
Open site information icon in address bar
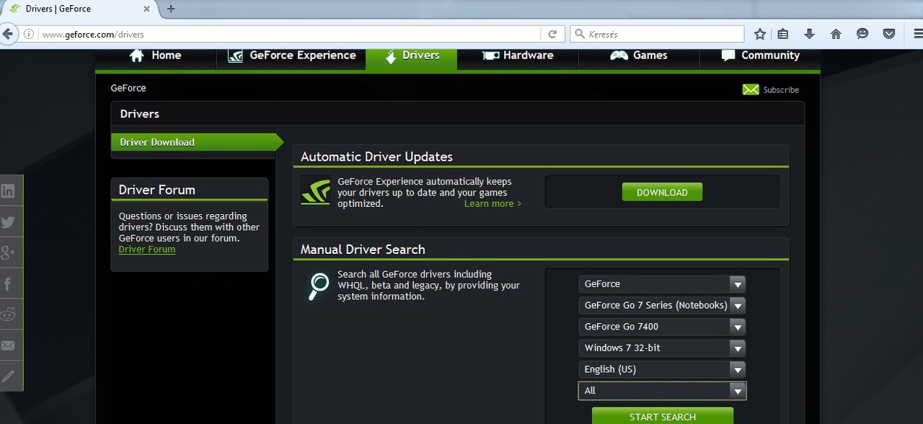tap(29, 34)
